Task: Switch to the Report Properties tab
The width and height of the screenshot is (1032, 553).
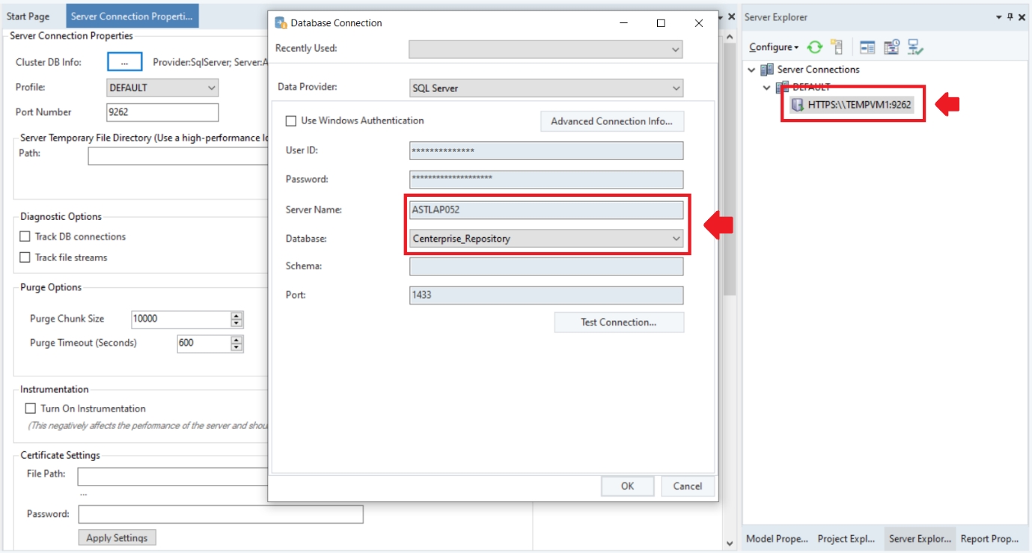Action: coord(989,539)
